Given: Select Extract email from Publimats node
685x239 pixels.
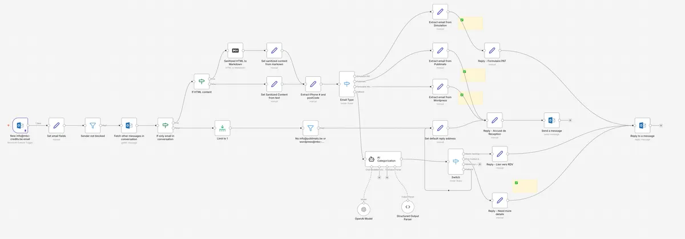Looking at the screenshot, I should [440, 51].
